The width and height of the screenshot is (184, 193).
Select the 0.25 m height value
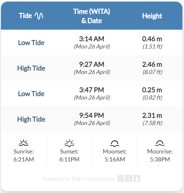point(152,90)
